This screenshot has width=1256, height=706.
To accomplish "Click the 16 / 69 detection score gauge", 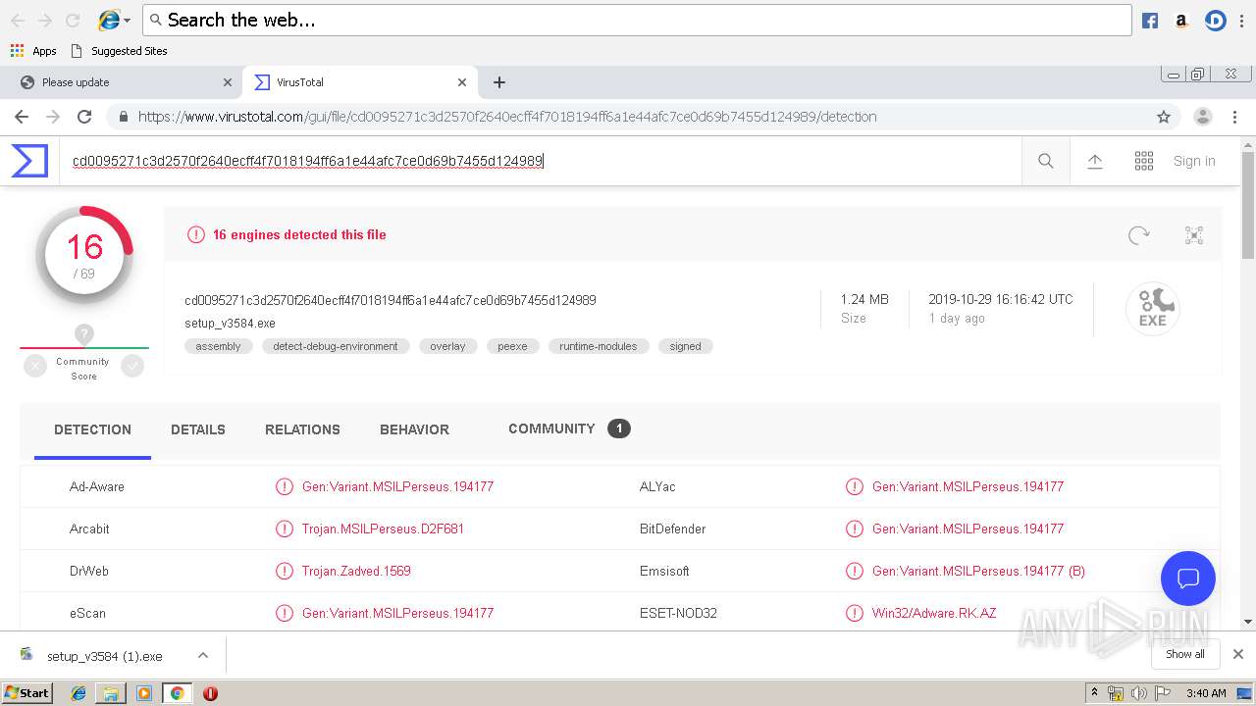I will (x=84, y=255).
